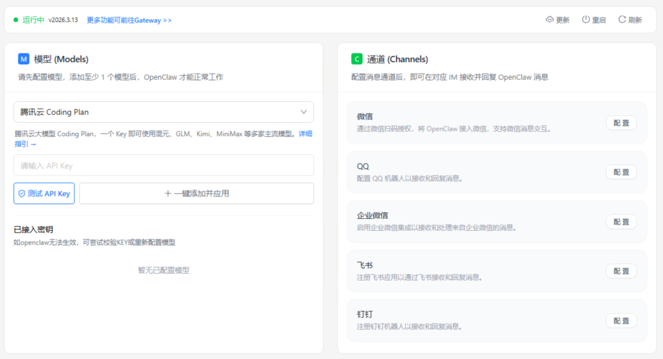This screenshot has height=359, width=663.
Task: Click the 测试 API Key button
Action: pyautogui.click(x=44, y=193)
